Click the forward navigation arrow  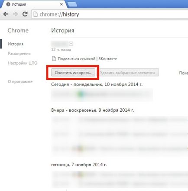click(15, 14)
